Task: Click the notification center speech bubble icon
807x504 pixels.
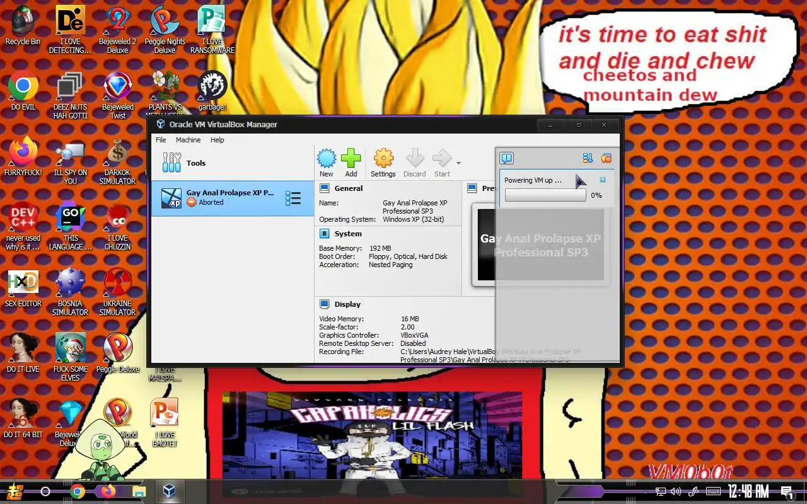Action: (506, 158)
